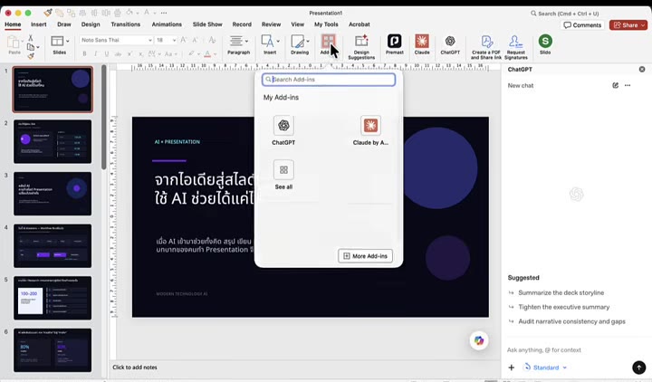Toggle italic formatting

click(x=96, y=53)
